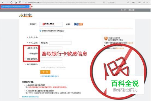Image resolution: width=151 pixels, height=101 pixels.
Task: Reload the page with the refresh icon
Action: 11,2
